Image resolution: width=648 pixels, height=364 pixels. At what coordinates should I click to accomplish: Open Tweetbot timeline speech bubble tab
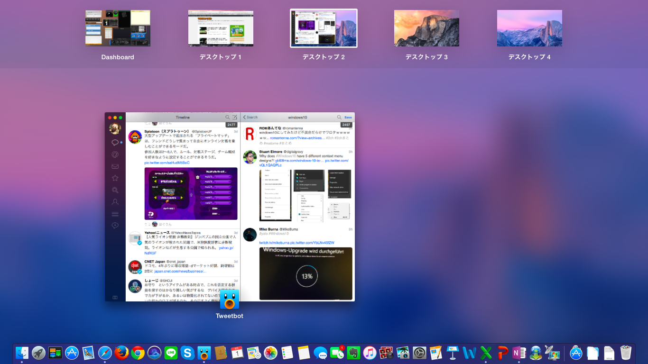click(115, 142)
